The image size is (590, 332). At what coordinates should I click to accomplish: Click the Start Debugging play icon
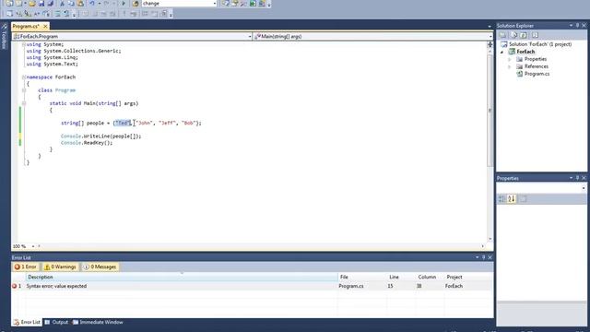point(124,4)
